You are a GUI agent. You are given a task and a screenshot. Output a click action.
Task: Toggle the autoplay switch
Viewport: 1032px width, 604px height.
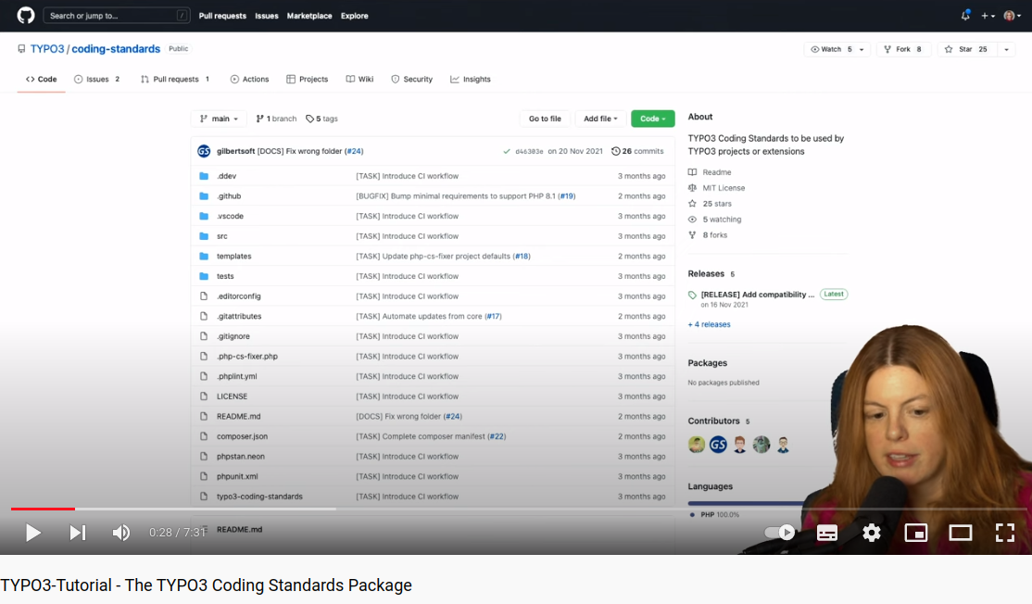[780, 533]
